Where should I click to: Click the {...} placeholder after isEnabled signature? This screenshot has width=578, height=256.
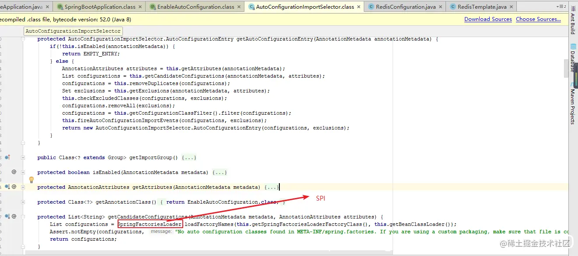tap(219, 172)
